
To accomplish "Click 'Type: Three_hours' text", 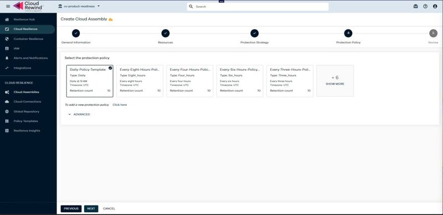I will point(283,76).
